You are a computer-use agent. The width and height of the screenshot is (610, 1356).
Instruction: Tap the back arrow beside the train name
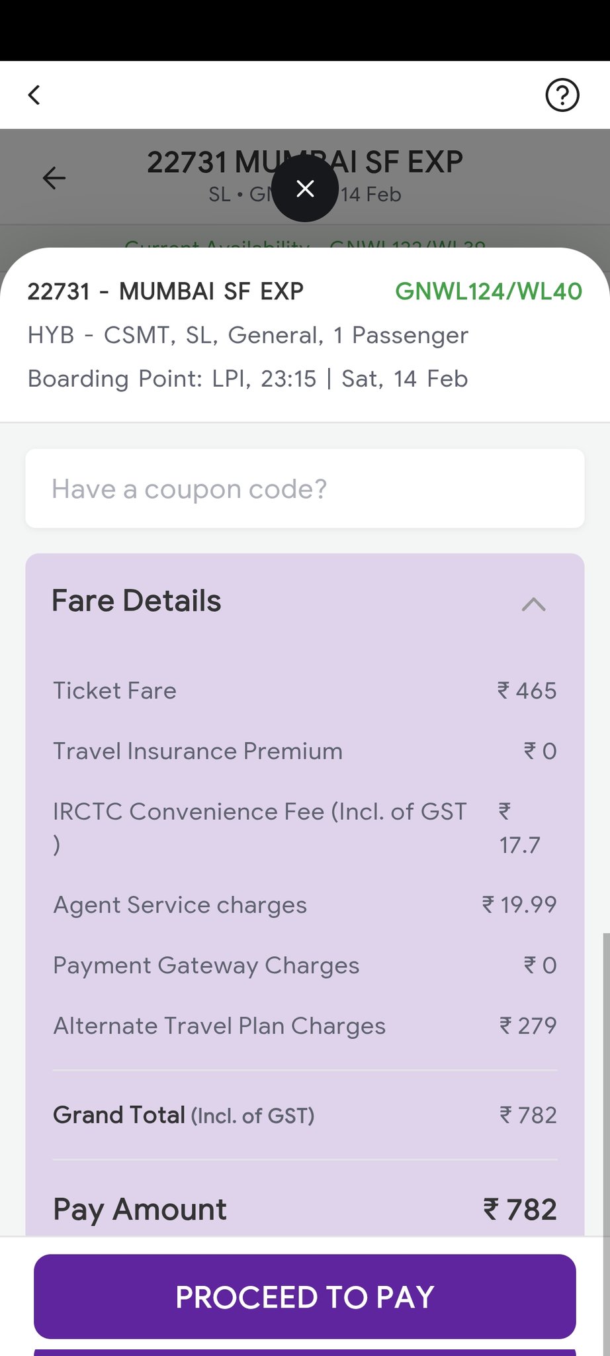pos(54,177)
